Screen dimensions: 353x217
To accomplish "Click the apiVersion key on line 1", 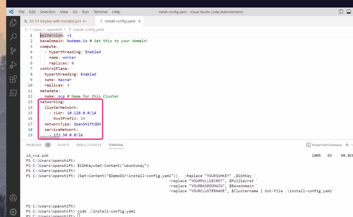I will (x=51, y=35).
